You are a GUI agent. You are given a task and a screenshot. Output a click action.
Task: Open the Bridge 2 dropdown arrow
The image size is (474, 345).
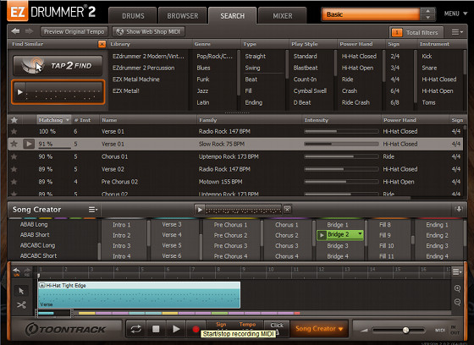tap(360, 234)
